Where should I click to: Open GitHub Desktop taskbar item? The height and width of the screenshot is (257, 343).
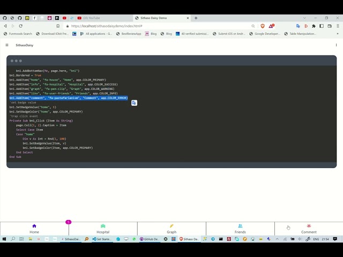point(150,239)
